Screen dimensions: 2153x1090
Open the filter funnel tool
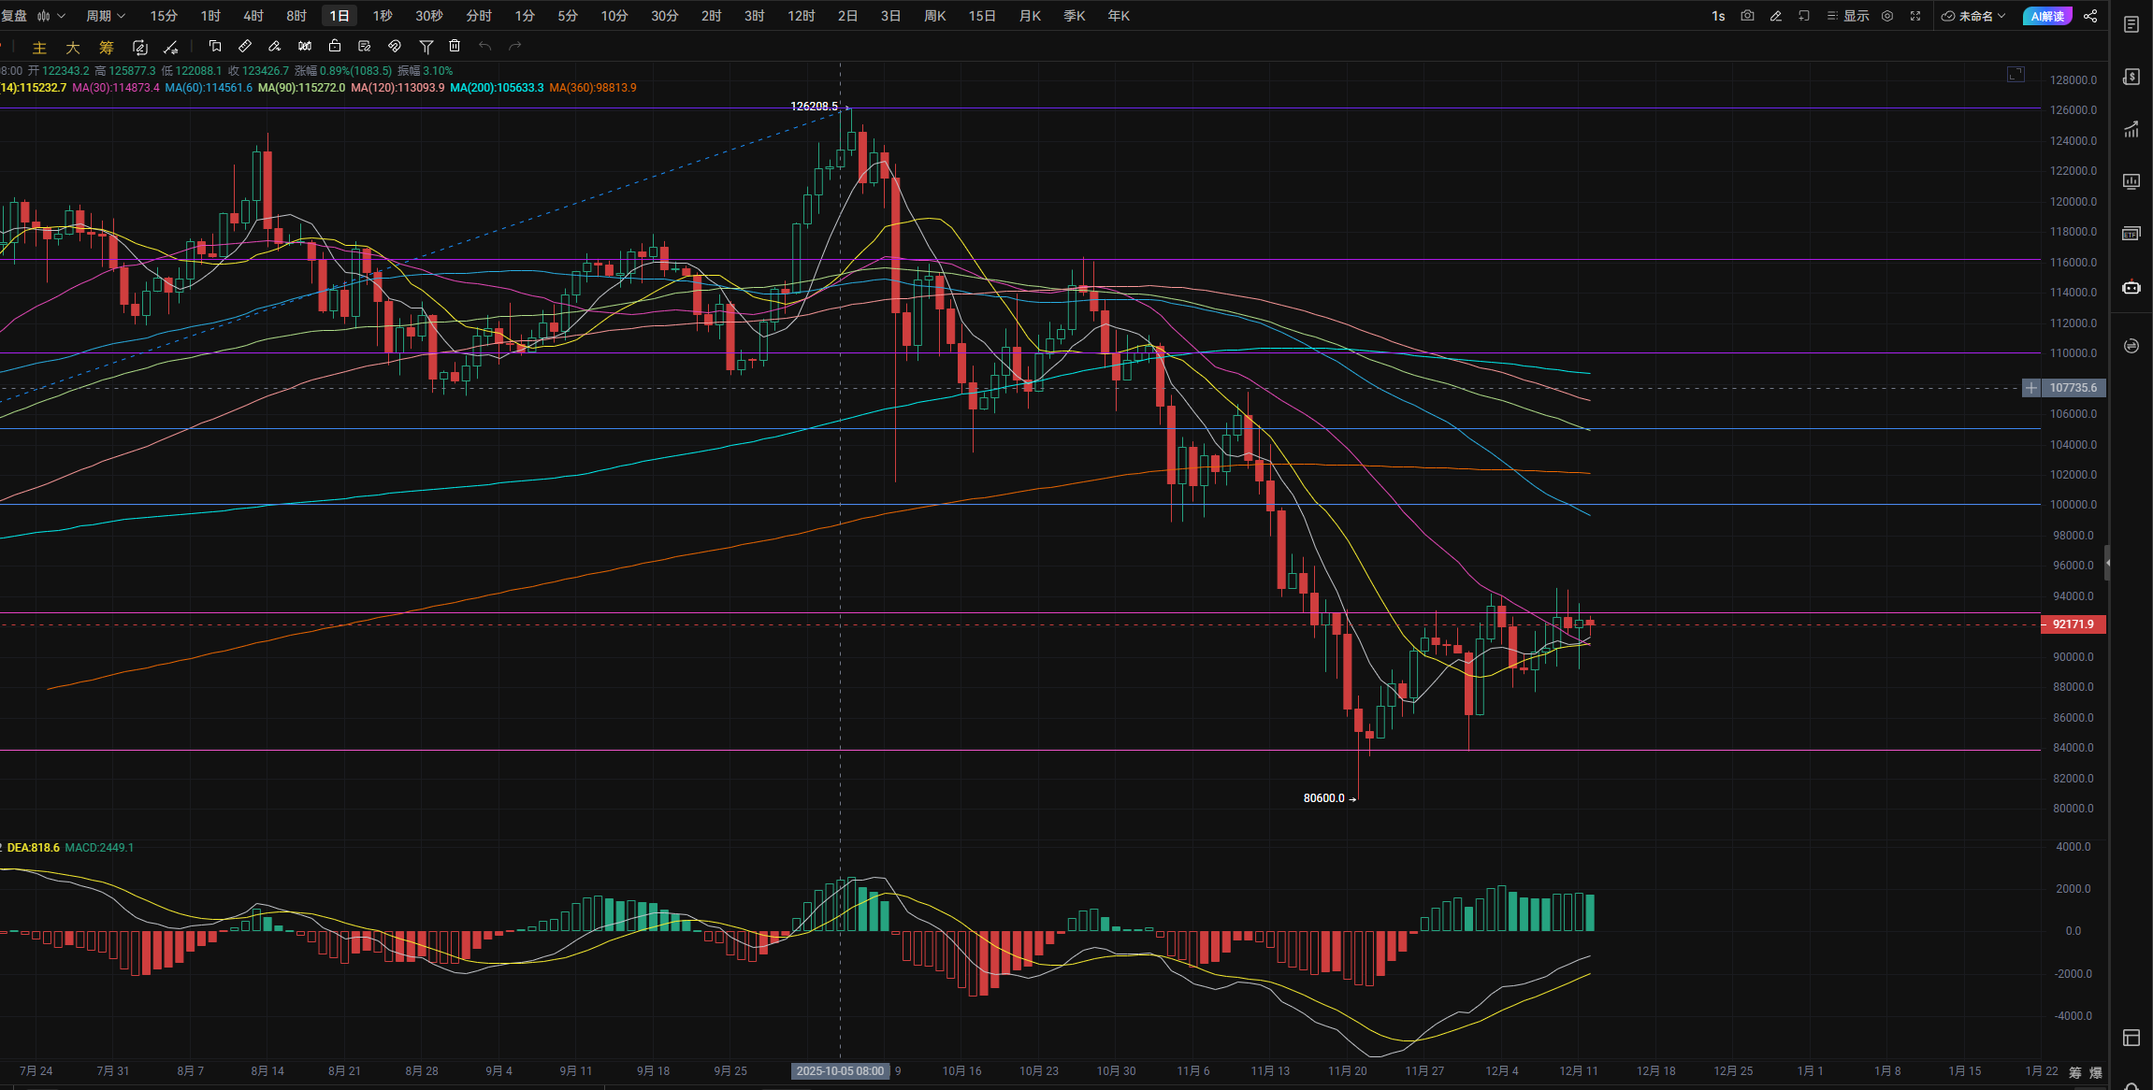coord(426,46)
